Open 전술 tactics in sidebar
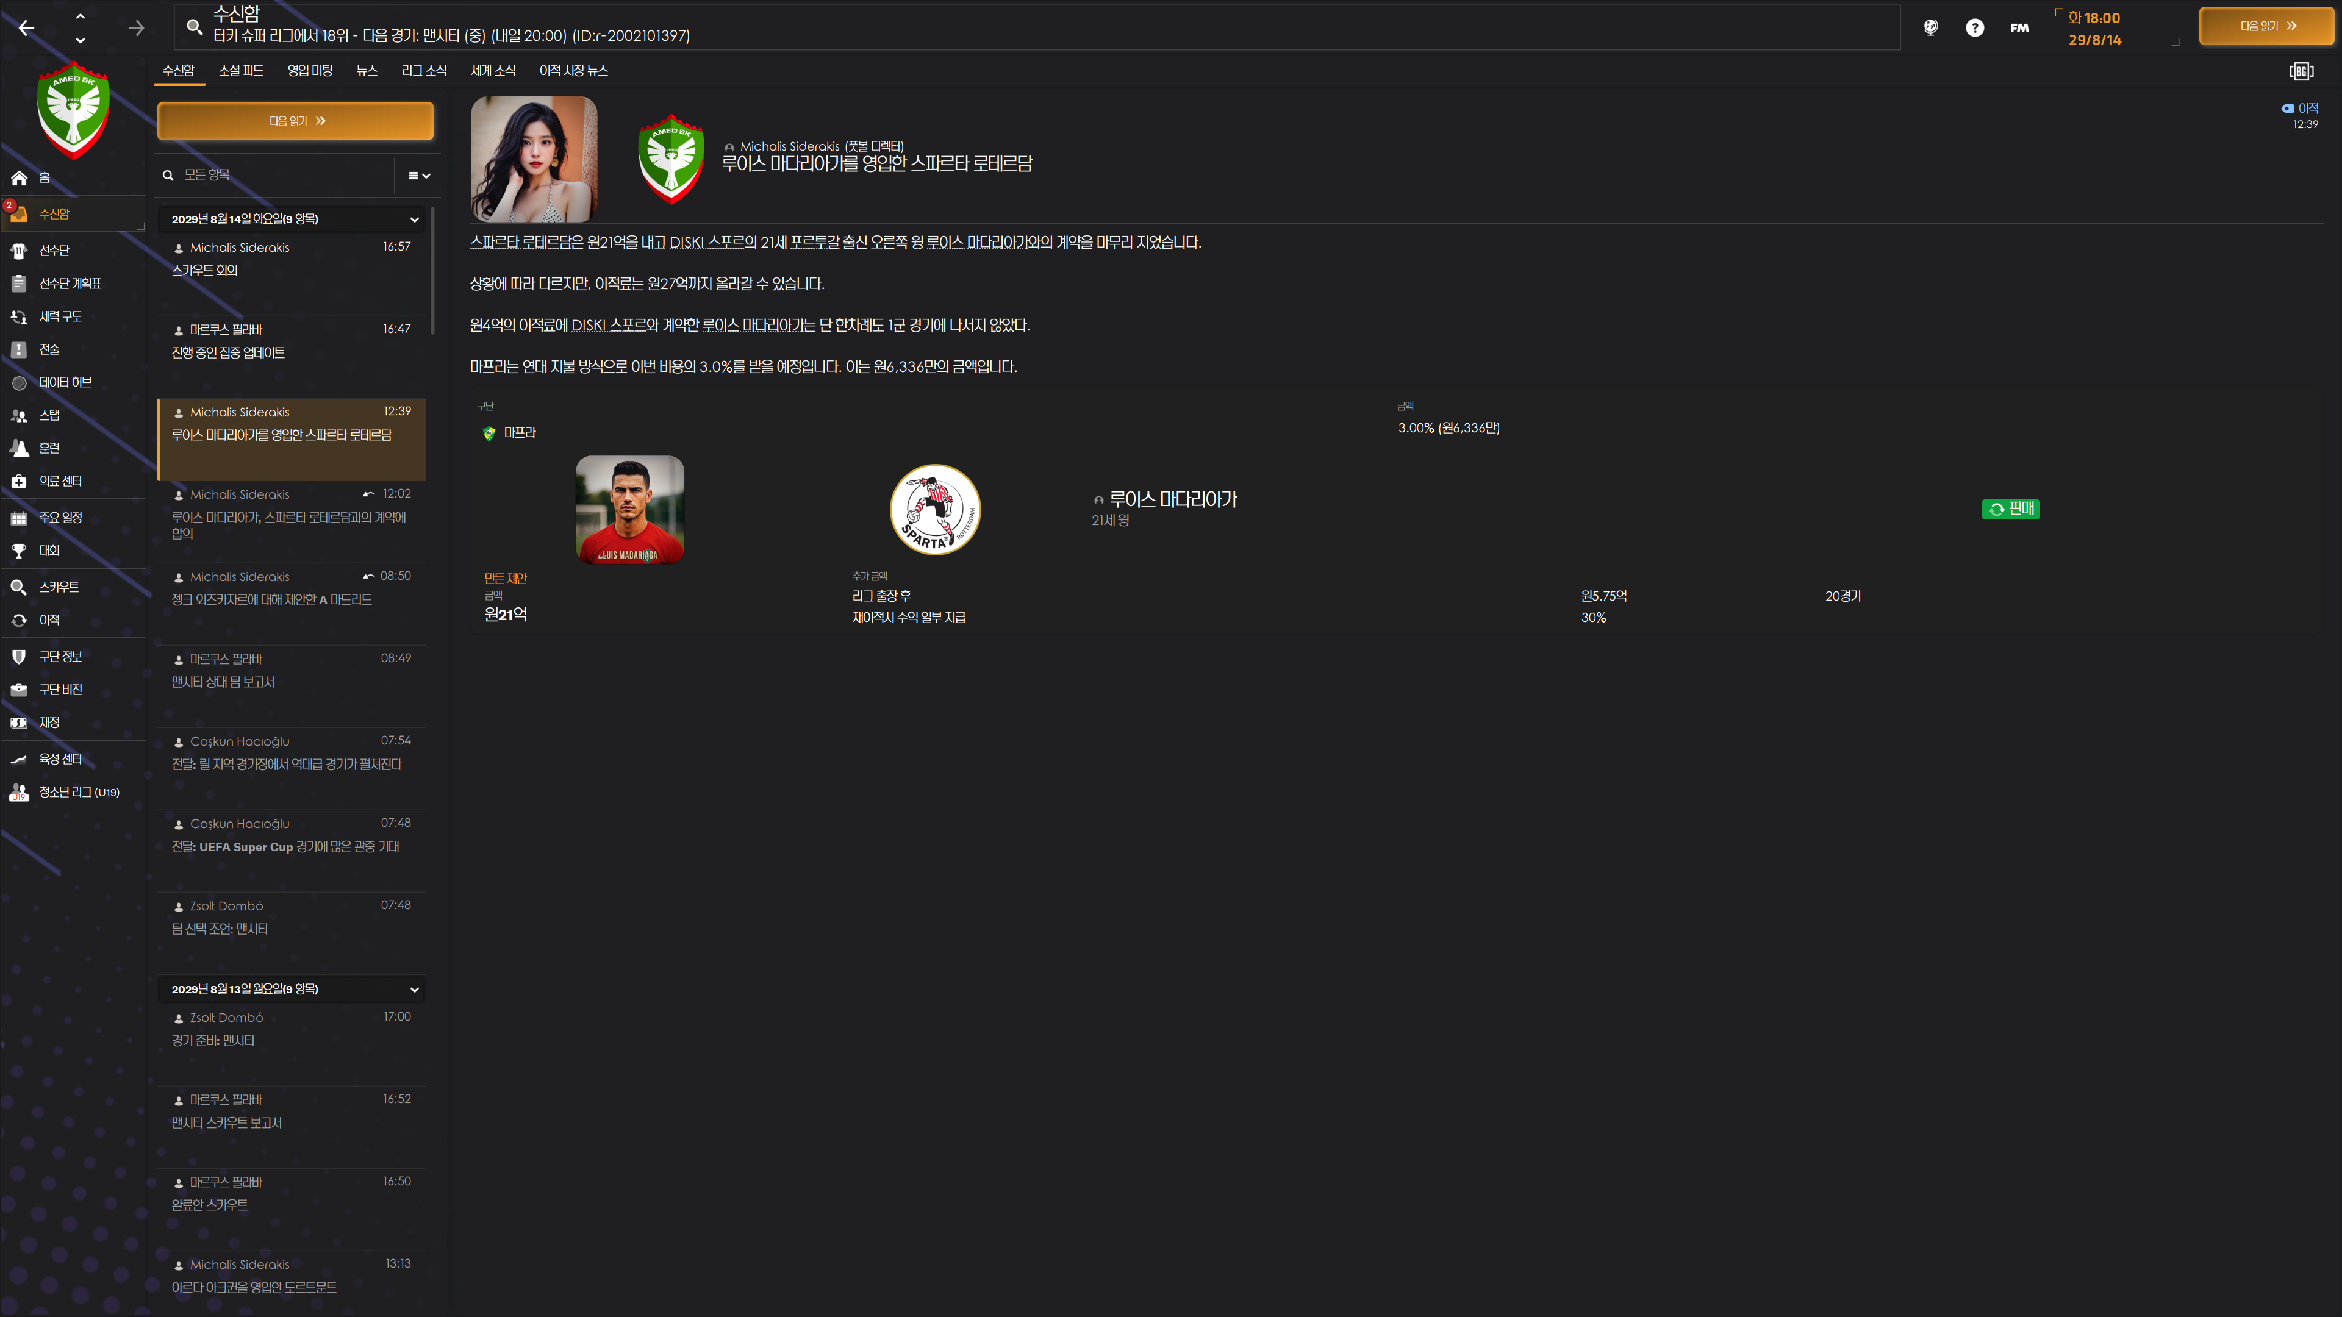The image size is (2342, 1317). [49, 349]
